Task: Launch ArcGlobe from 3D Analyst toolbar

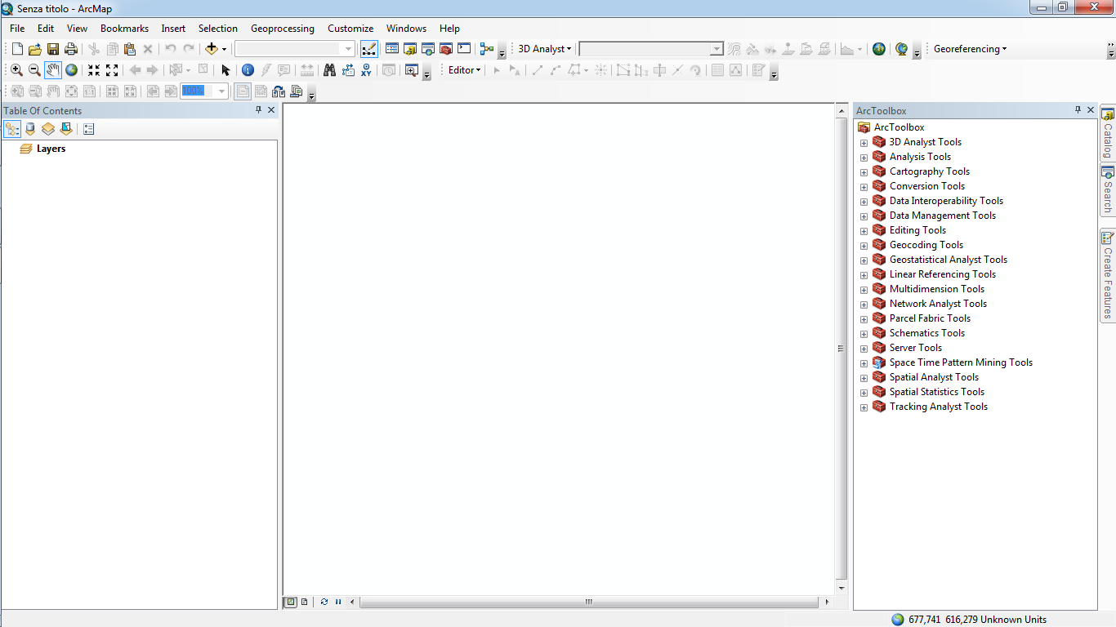Action: click(902, 49)
